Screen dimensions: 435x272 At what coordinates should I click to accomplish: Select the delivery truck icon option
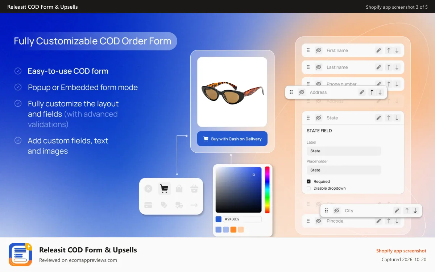[179, 205]
